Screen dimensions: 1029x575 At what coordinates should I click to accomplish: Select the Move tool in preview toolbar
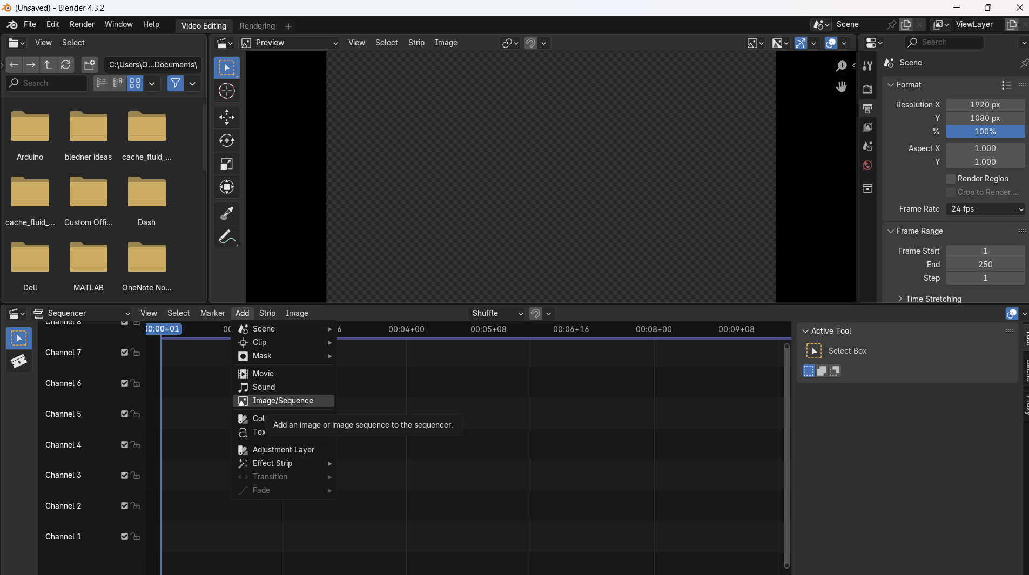tap(226, 117)
